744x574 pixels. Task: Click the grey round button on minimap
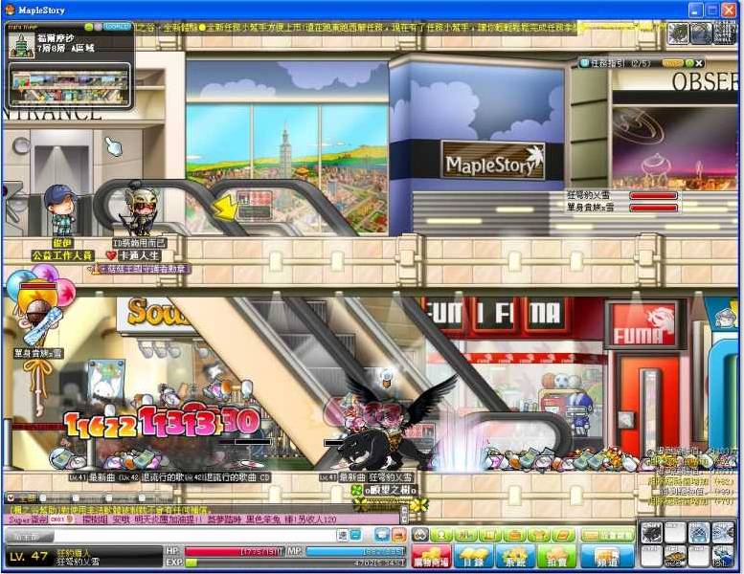tap(98, 28)
